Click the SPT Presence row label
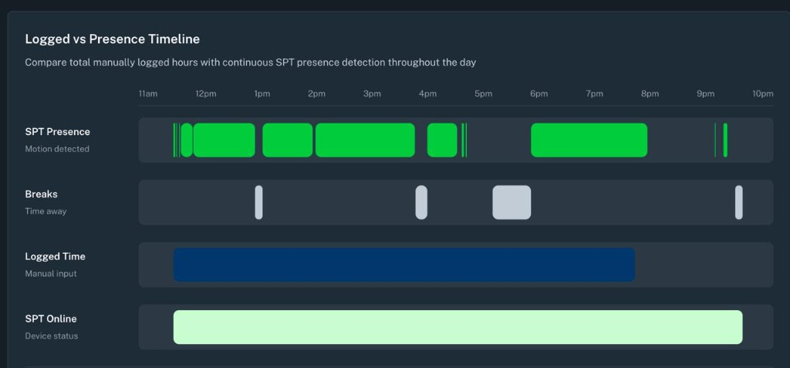The height and width of the screenshot is (368, 790). [57, 132]
